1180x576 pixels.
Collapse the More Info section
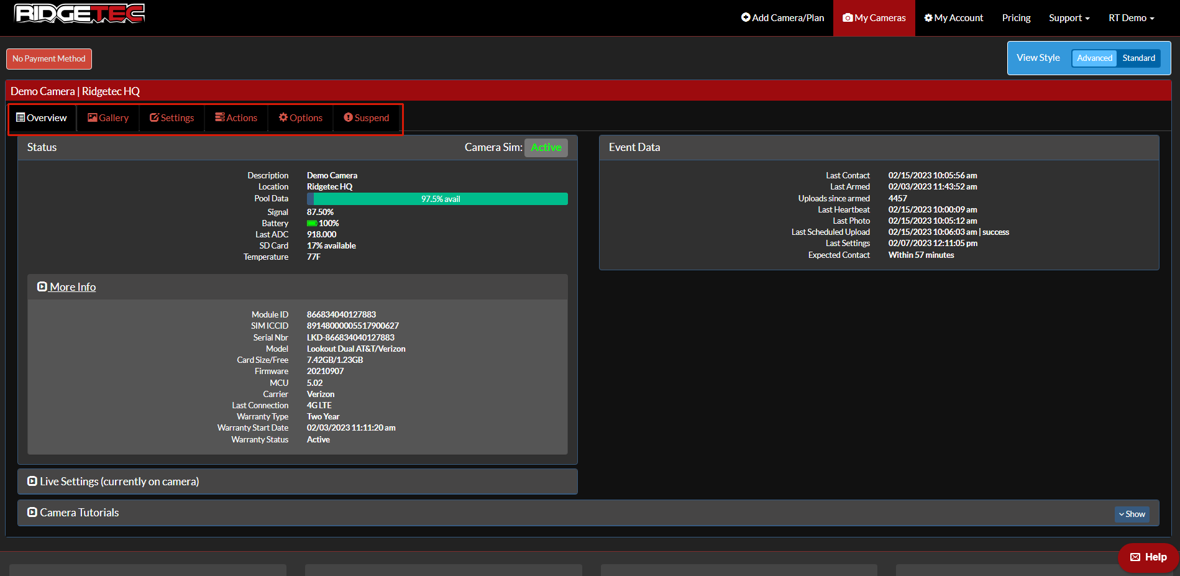tap(66, 287)
